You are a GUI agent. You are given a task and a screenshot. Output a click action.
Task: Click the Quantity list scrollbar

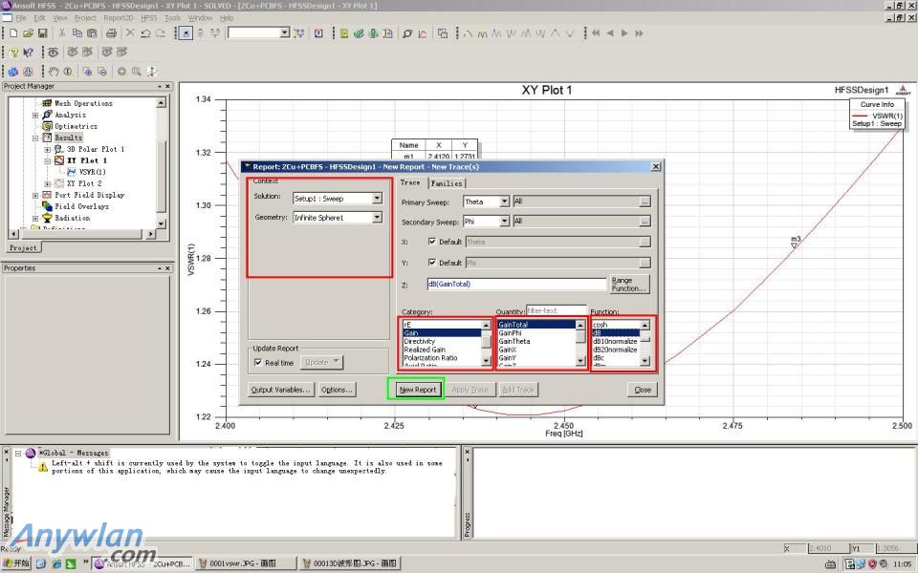[580, 343]
